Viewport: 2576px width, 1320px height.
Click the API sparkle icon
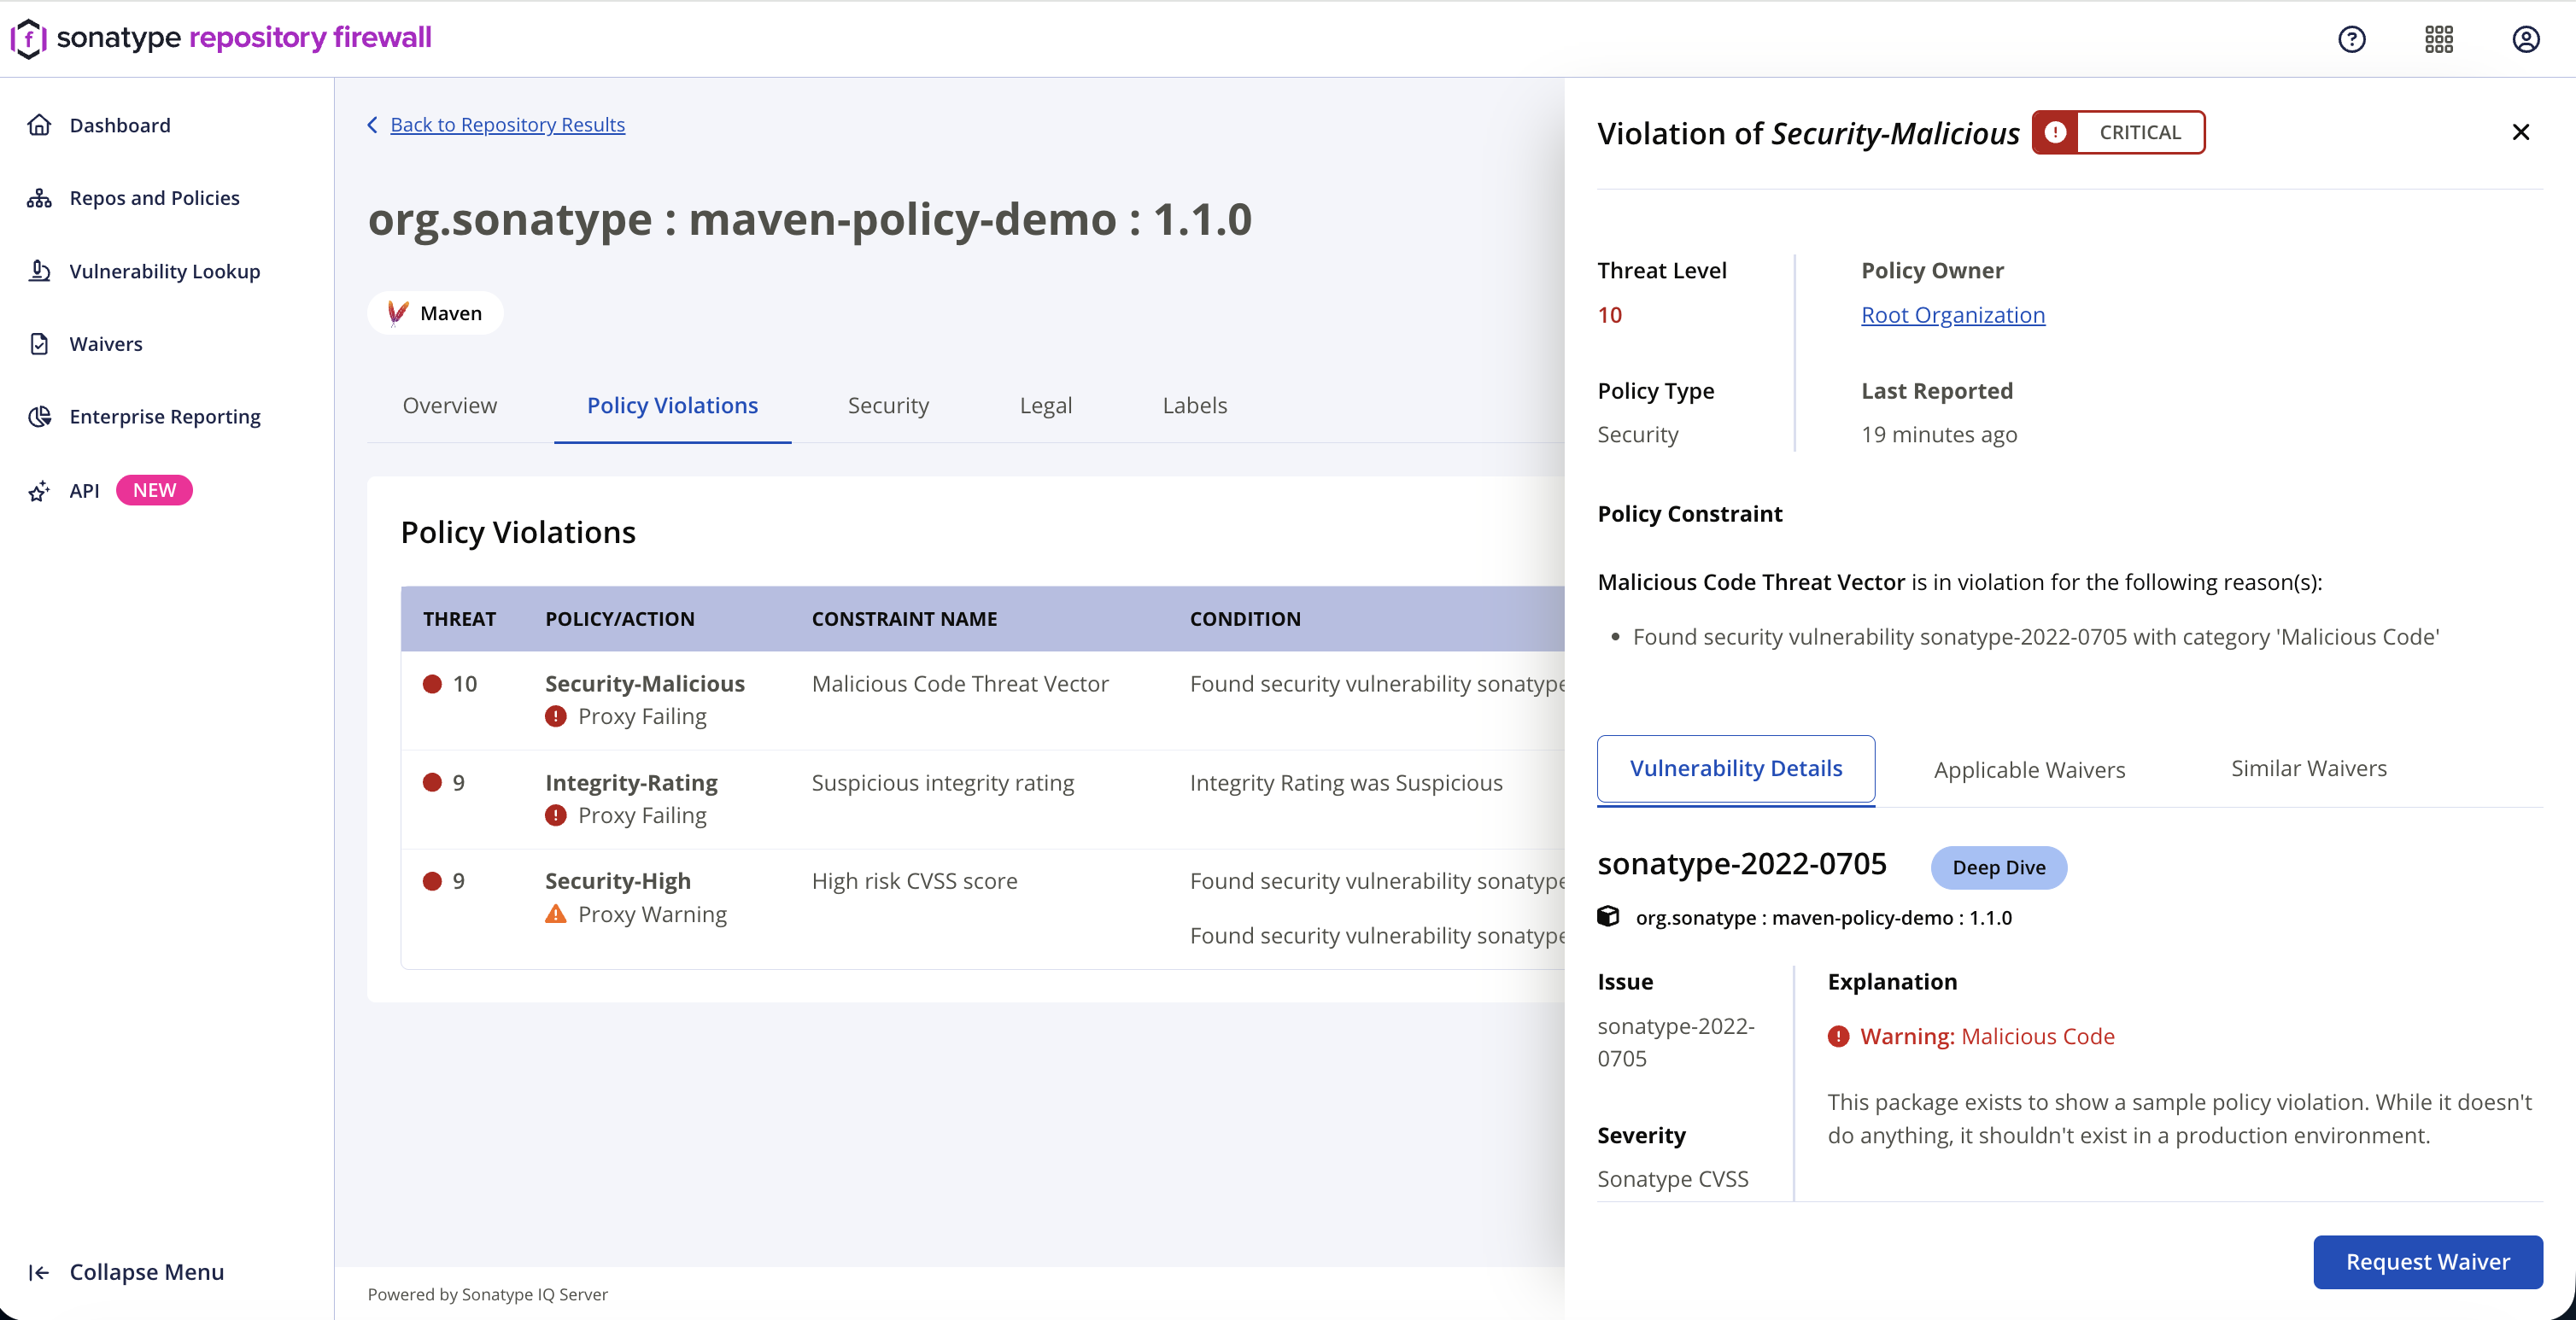click(39, 491)
